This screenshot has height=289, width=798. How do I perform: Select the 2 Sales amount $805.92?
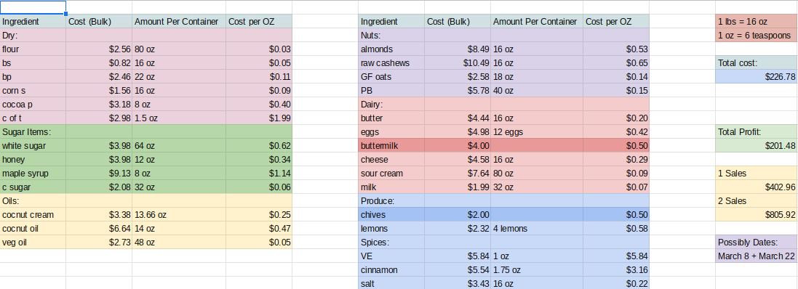pos(757,215)
